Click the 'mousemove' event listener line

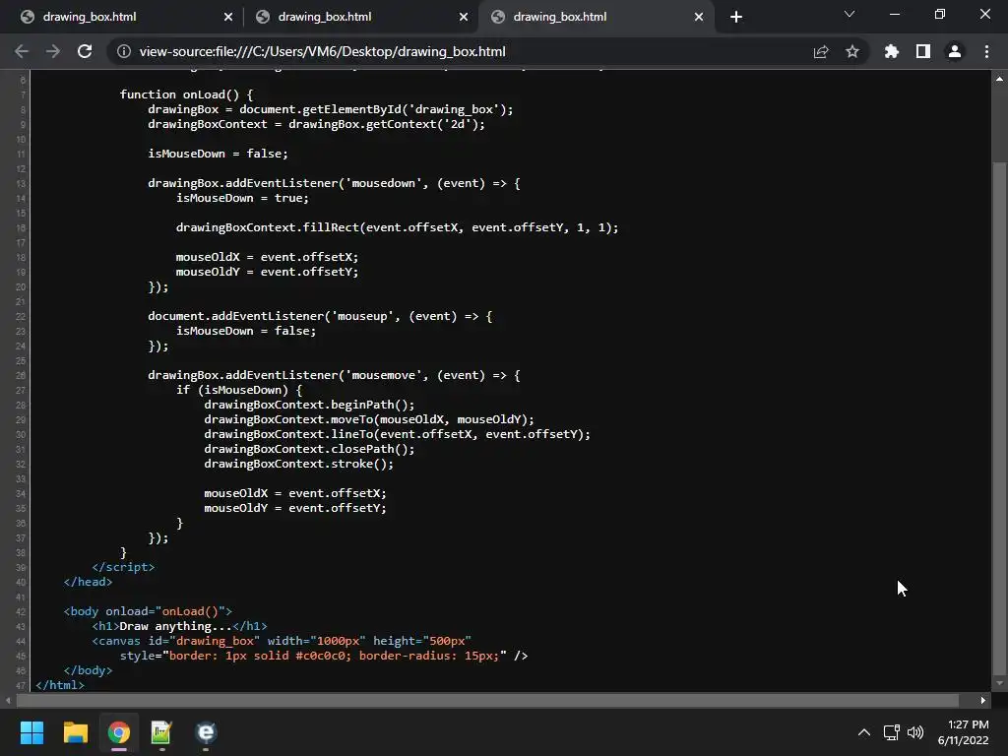click(x=335, y=375)
